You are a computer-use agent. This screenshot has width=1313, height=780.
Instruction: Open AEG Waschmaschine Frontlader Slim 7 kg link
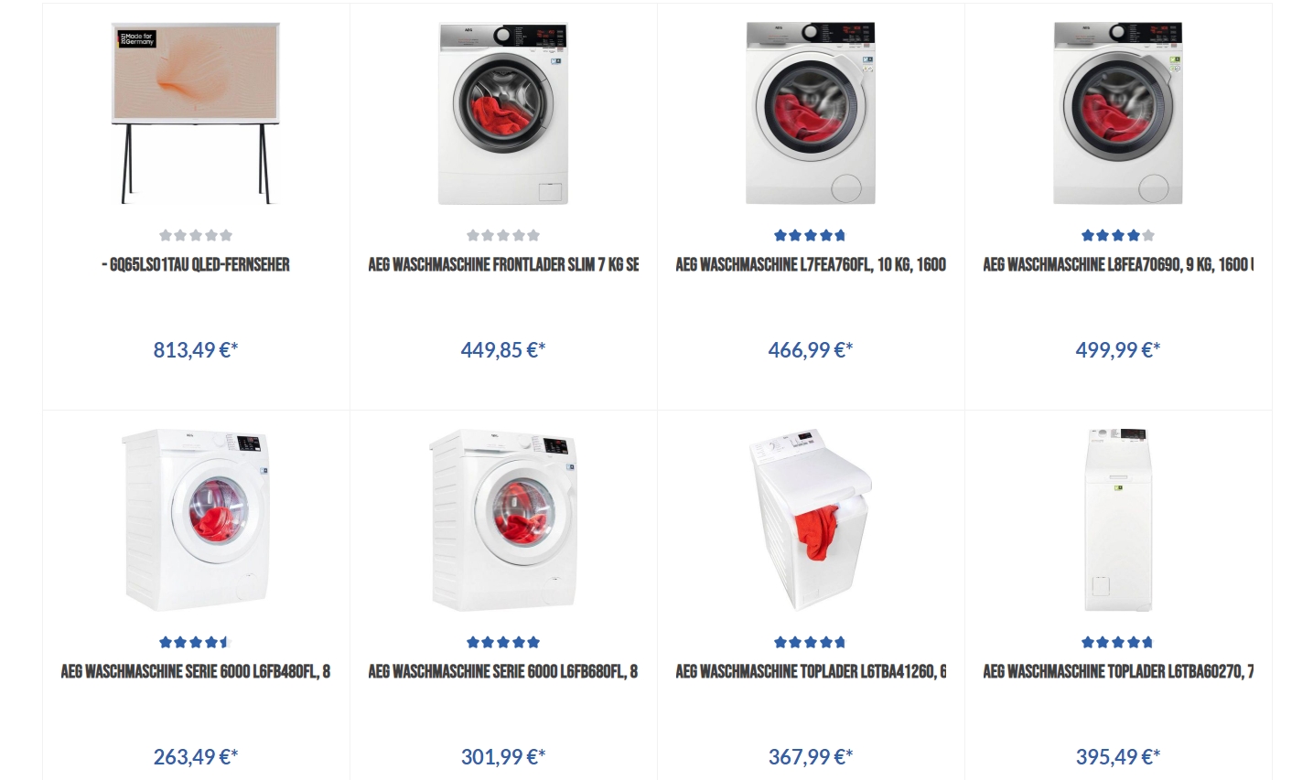coord(503,264)
